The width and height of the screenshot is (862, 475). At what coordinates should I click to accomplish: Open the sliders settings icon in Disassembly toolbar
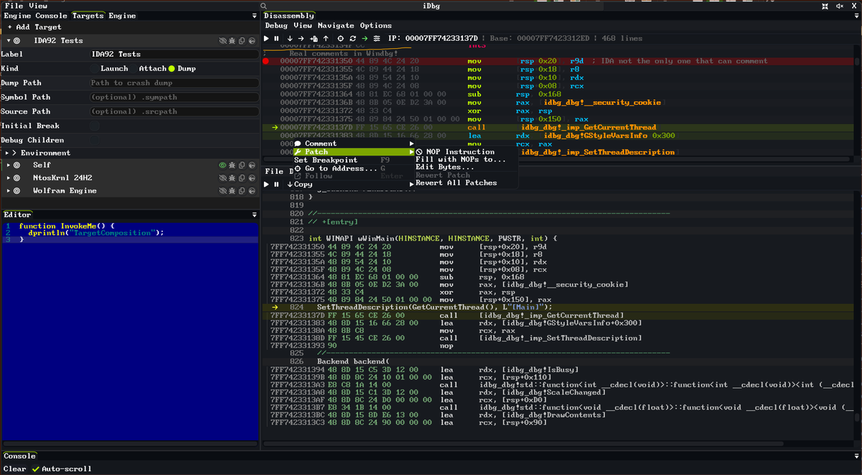(377, 39)
